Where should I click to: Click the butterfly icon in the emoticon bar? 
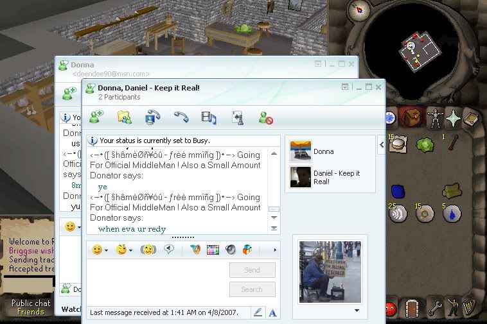coord(195,250)
